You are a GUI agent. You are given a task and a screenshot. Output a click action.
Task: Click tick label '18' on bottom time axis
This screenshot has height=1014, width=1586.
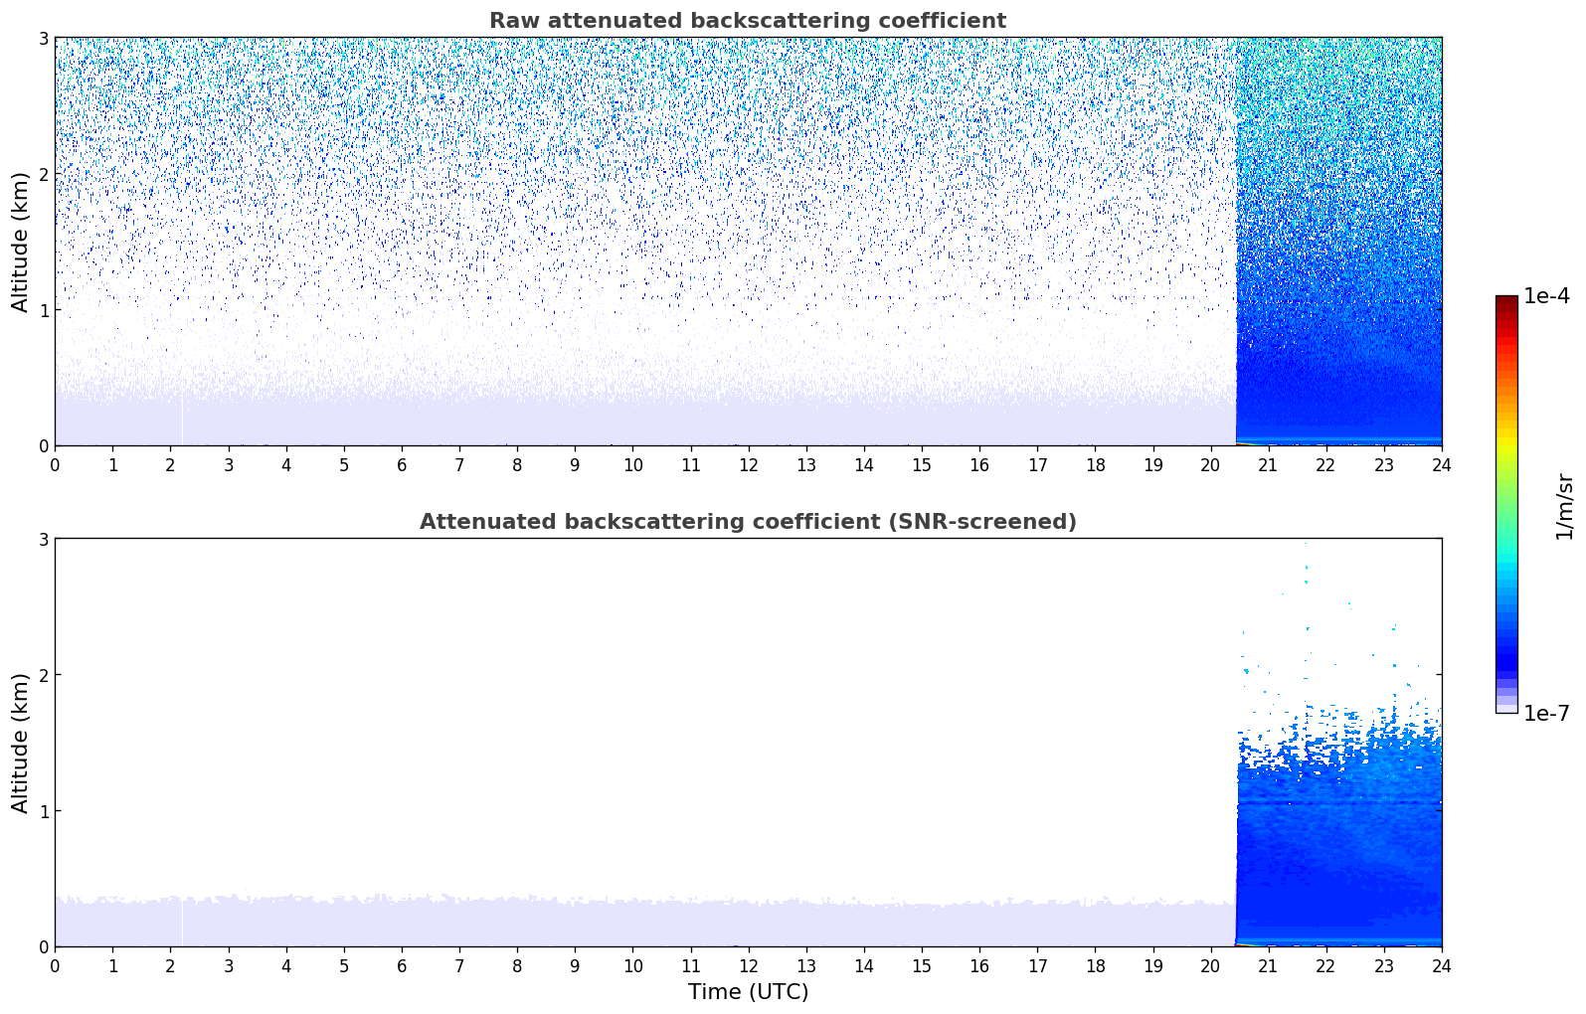pos(1095,965)
